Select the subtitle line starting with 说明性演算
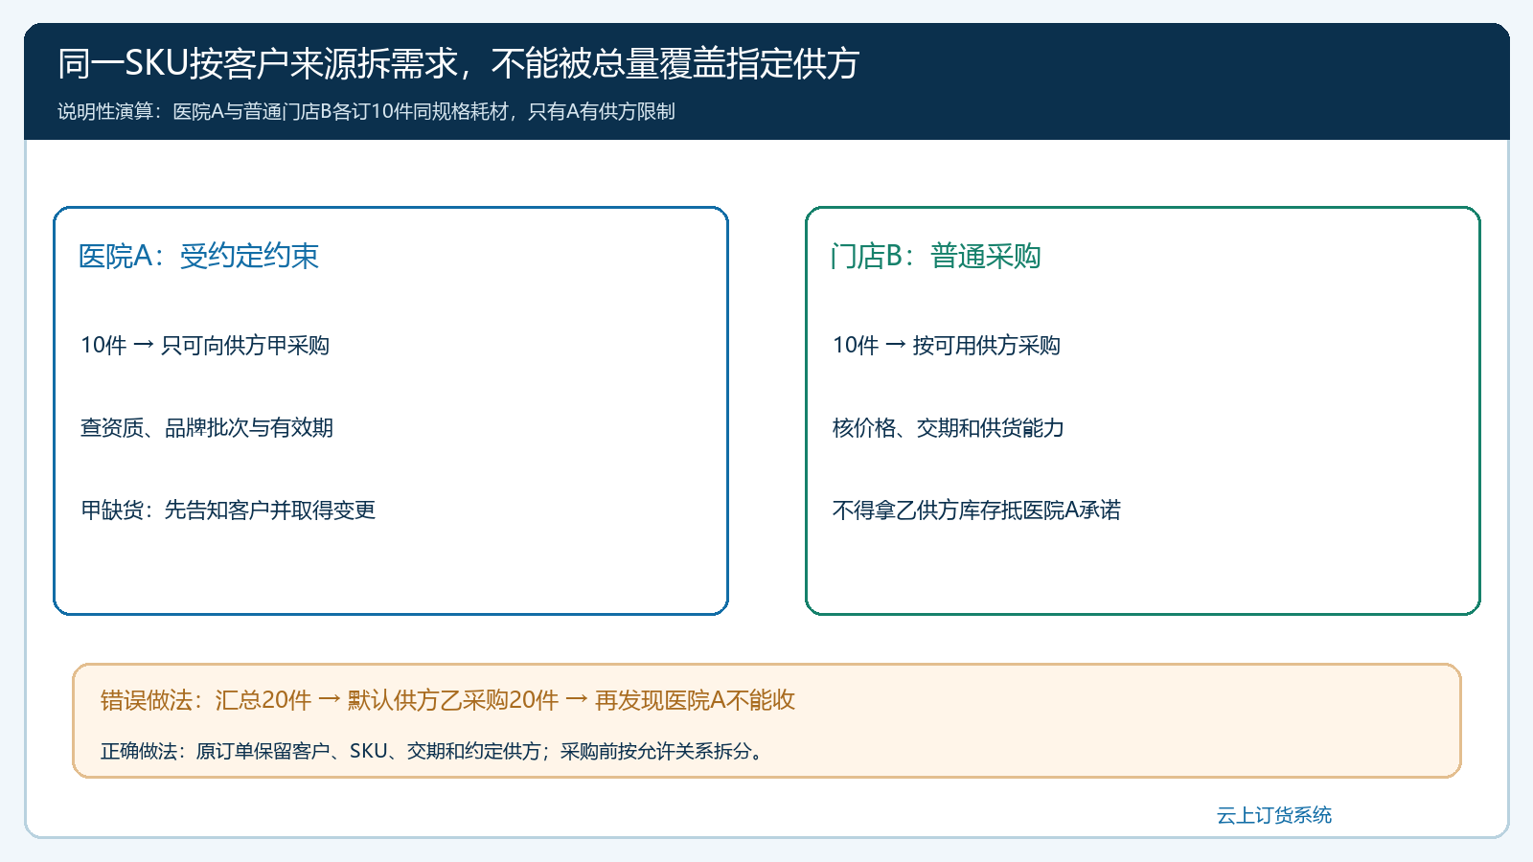 (x=366, y=111)
